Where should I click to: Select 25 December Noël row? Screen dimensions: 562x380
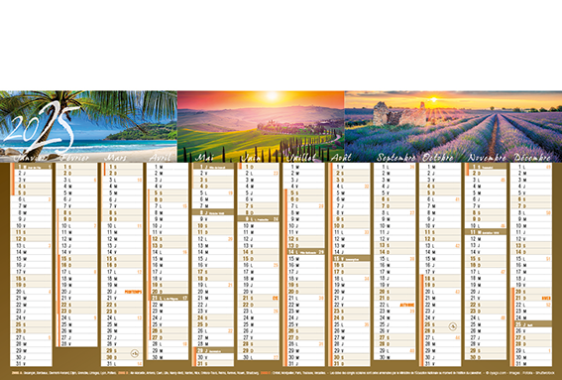tap(531, 324)
